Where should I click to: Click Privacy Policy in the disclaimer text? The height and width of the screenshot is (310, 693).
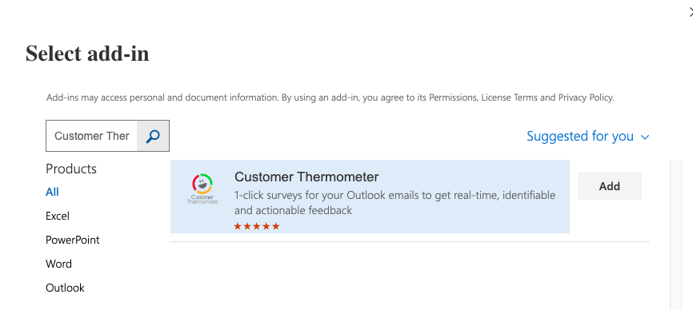tap(586, 97)
